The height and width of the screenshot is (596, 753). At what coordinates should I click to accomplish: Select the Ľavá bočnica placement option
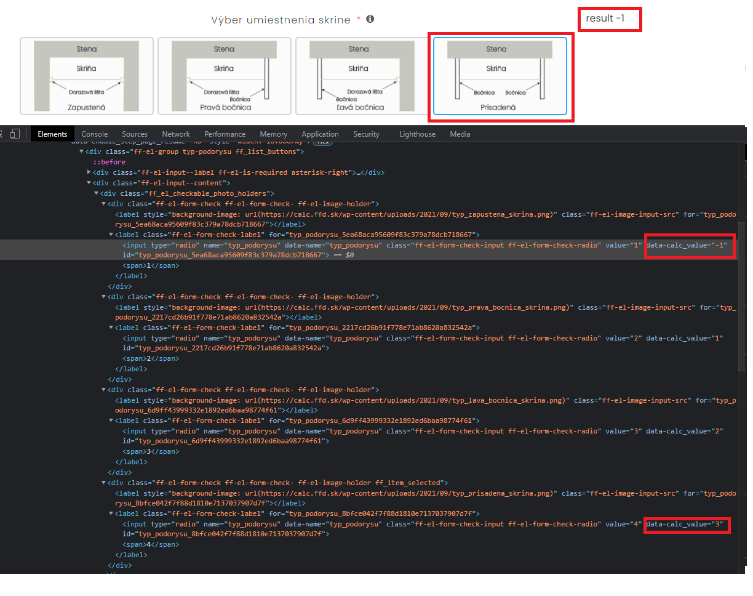click(x=362, y=76)
